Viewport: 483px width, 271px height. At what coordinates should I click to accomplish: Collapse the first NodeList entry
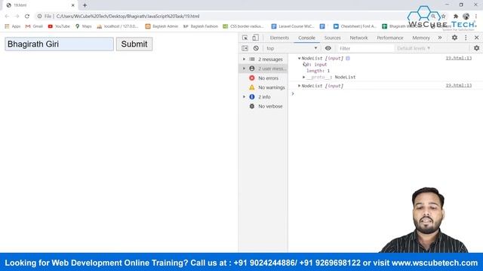(x=299, y=58)
